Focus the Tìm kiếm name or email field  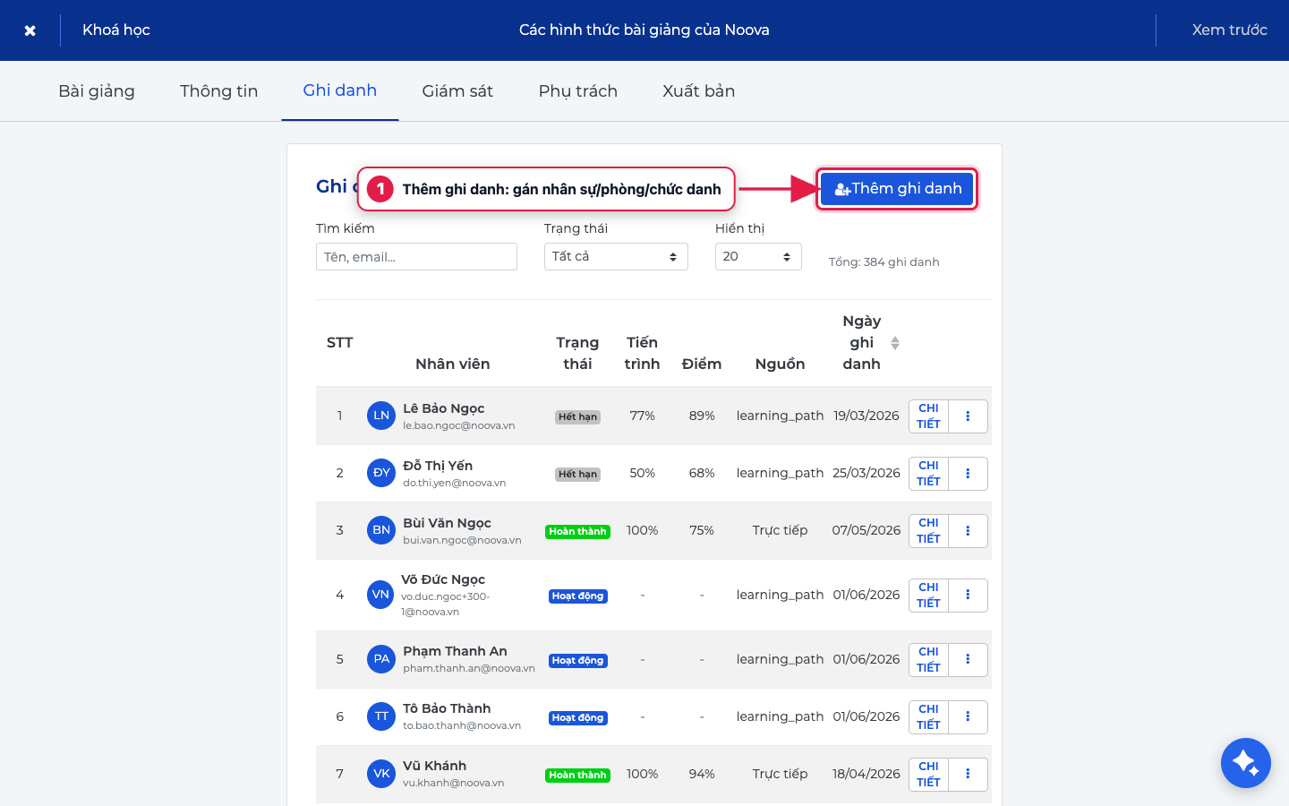[416, 257]
